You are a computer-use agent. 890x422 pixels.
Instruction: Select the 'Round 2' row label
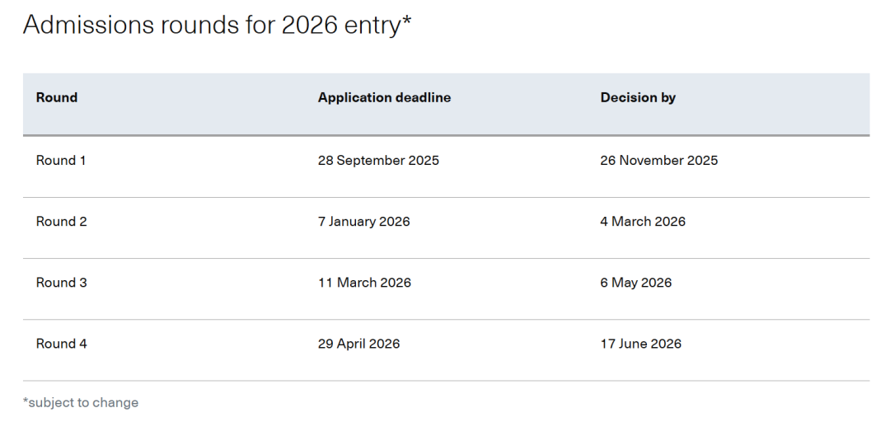[x=62, y=222]
